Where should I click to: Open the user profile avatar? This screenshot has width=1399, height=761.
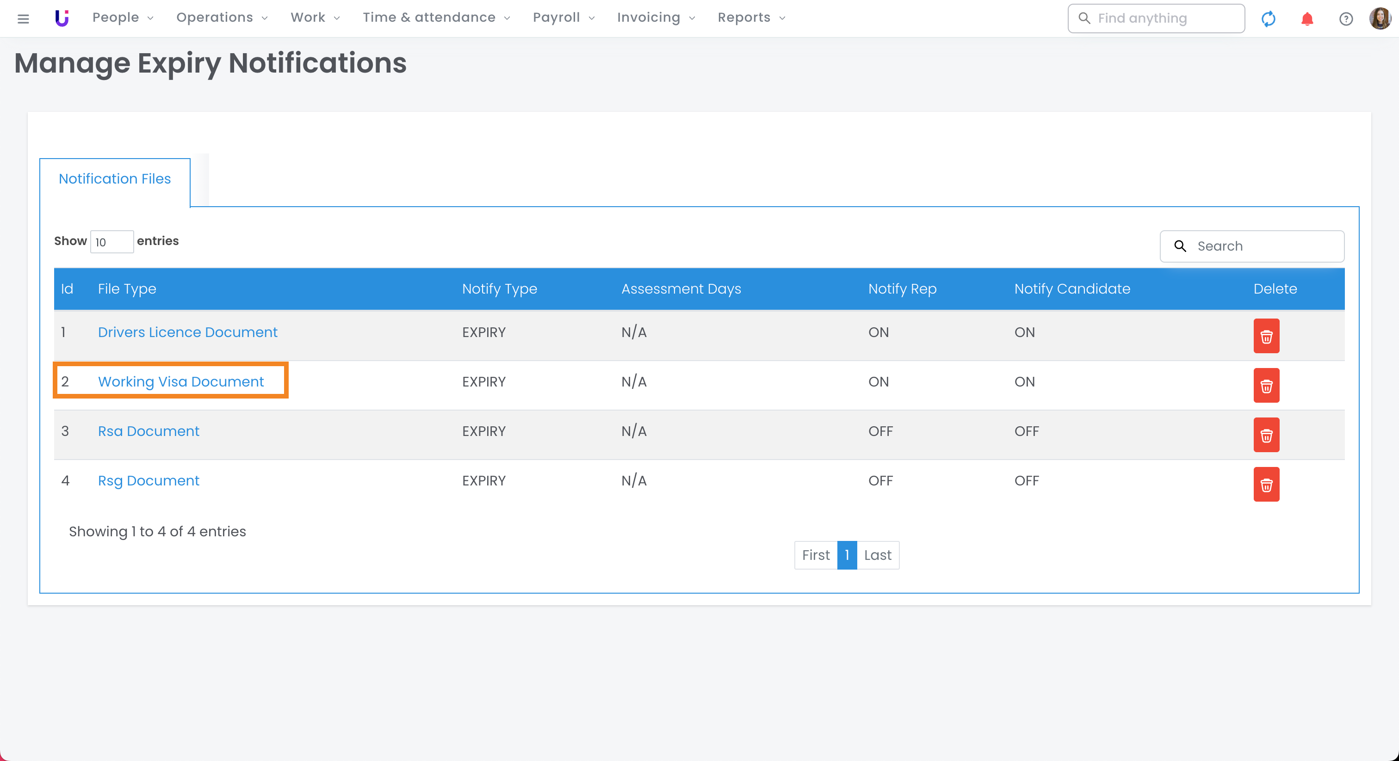1380,19
